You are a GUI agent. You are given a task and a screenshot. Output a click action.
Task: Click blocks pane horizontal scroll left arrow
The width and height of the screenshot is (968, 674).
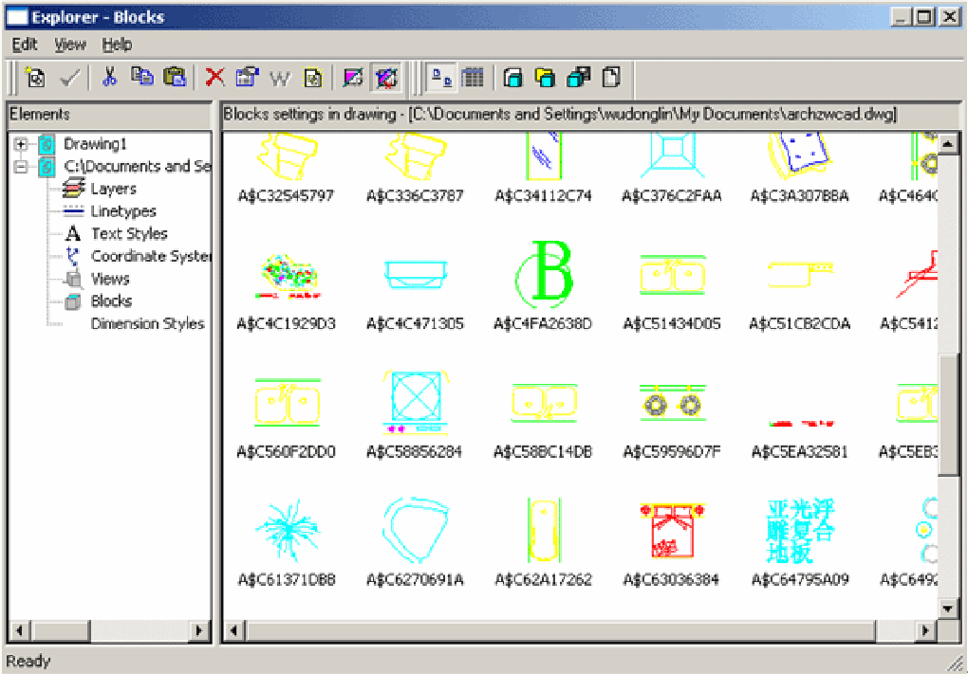coord(234,630)
